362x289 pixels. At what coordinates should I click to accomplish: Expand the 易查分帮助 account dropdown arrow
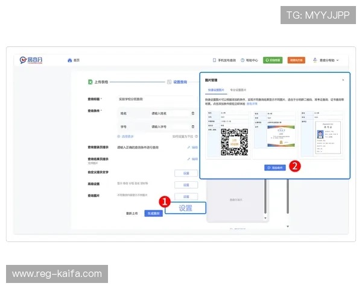337,60
